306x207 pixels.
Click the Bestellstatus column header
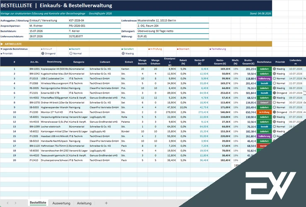tap(264, 62)
